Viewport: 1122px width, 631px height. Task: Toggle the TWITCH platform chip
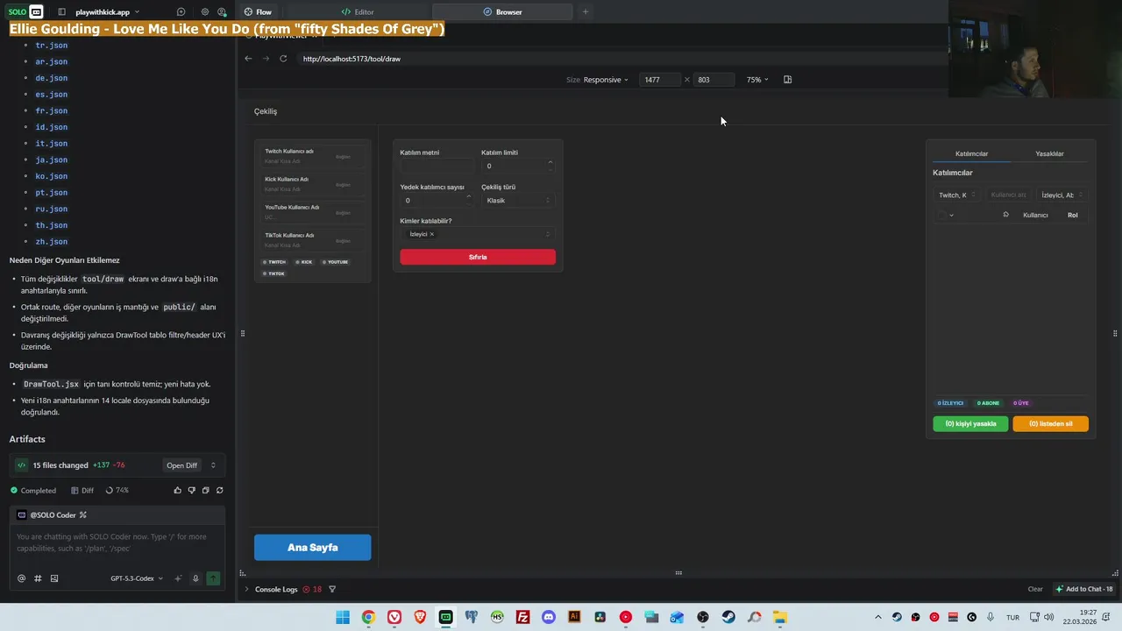click(x=274, y=262)
